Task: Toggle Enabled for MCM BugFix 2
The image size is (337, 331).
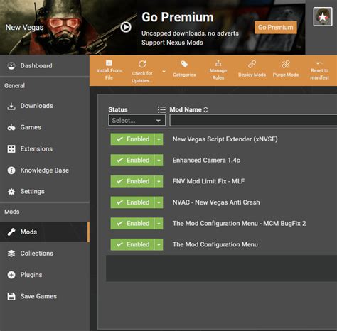Action: [132, 223]
